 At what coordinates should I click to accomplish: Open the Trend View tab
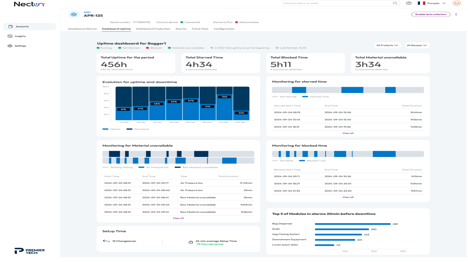pos(200,29)
